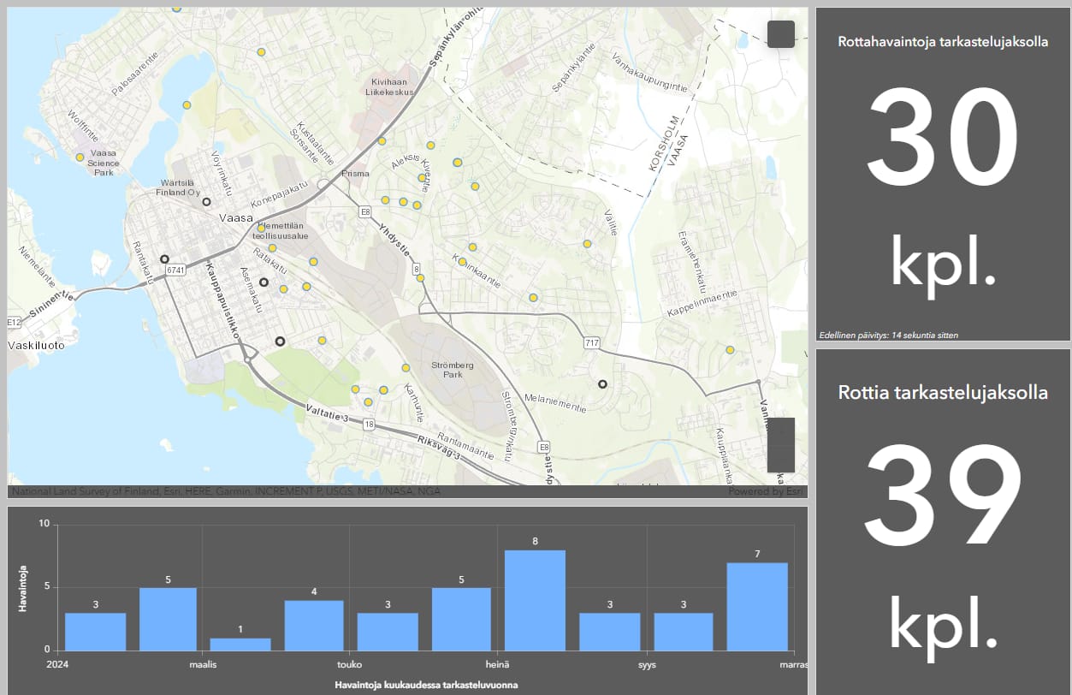
Task: Click the National Land Survey of Finland attribution text
Action: point(86,492)
